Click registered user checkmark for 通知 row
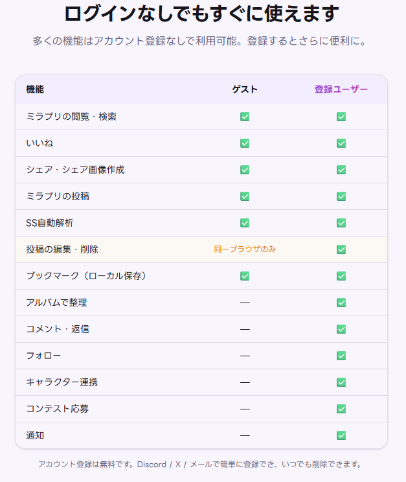 coord(341,435)
